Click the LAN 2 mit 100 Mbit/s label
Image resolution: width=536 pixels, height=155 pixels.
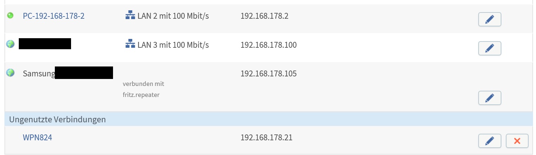(x=173, y=16)
